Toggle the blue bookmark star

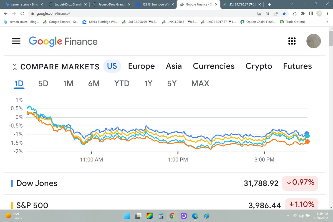coord(284,13)
